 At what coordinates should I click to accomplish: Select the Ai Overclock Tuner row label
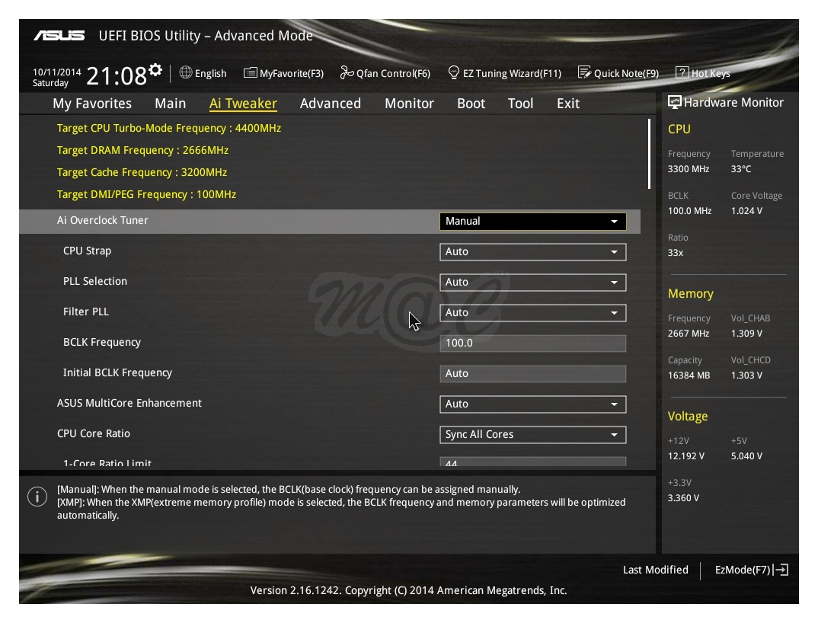[x=102, y=220]
